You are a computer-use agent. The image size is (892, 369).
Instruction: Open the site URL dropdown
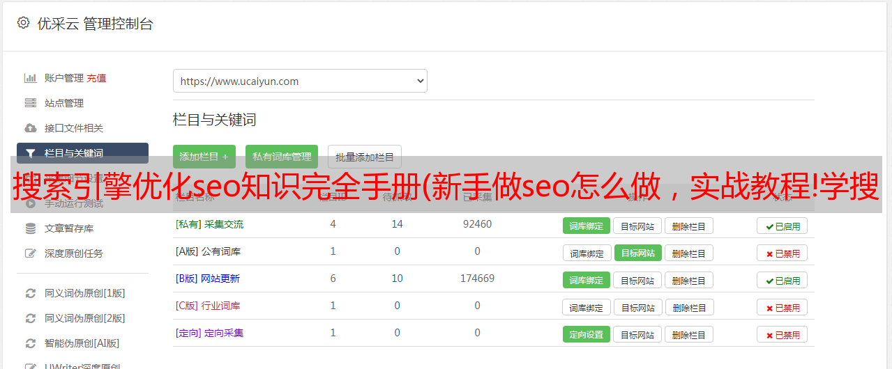click(x=300, y=81)
